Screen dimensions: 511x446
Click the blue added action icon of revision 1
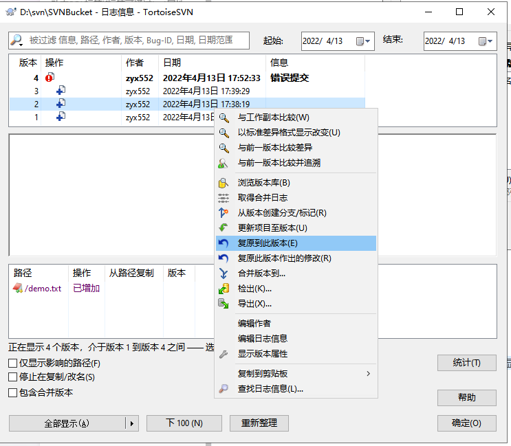[x=61, y=117]
